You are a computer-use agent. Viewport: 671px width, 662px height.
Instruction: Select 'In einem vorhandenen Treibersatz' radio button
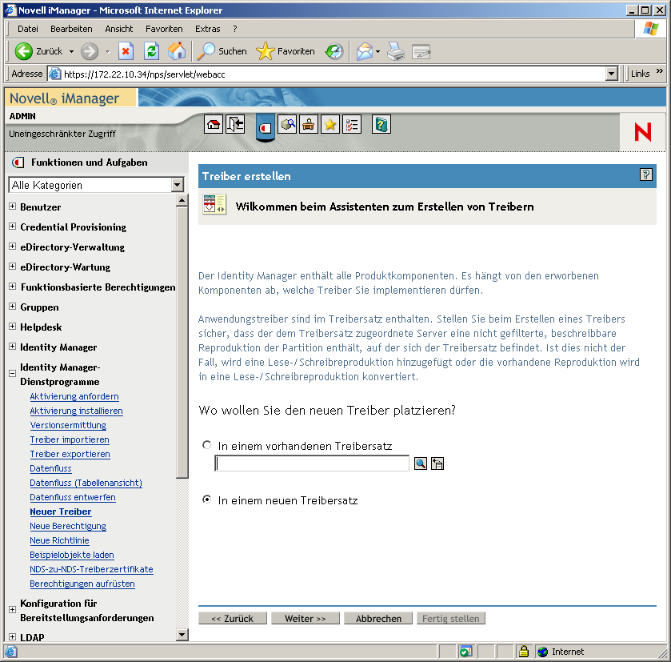(x=207, y=445)
